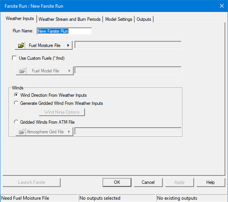Viewport: 228px width, 202px height.
Task: Open Weather Stream and Burn Periods tab
Action: pyautogui.click(x=69, y=19)
